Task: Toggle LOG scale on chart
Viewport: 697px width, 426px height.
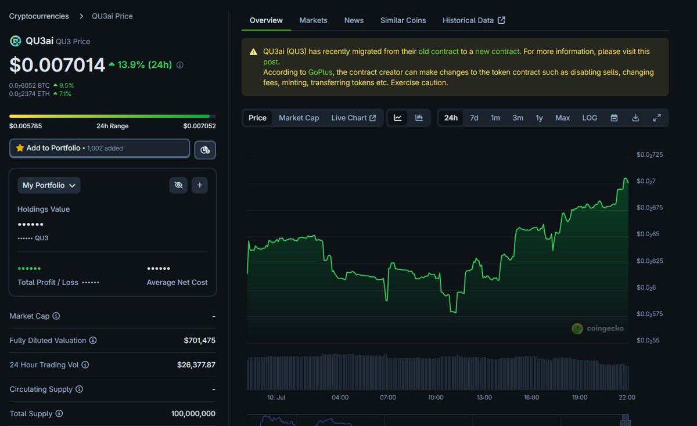Action: coord(590,118)
